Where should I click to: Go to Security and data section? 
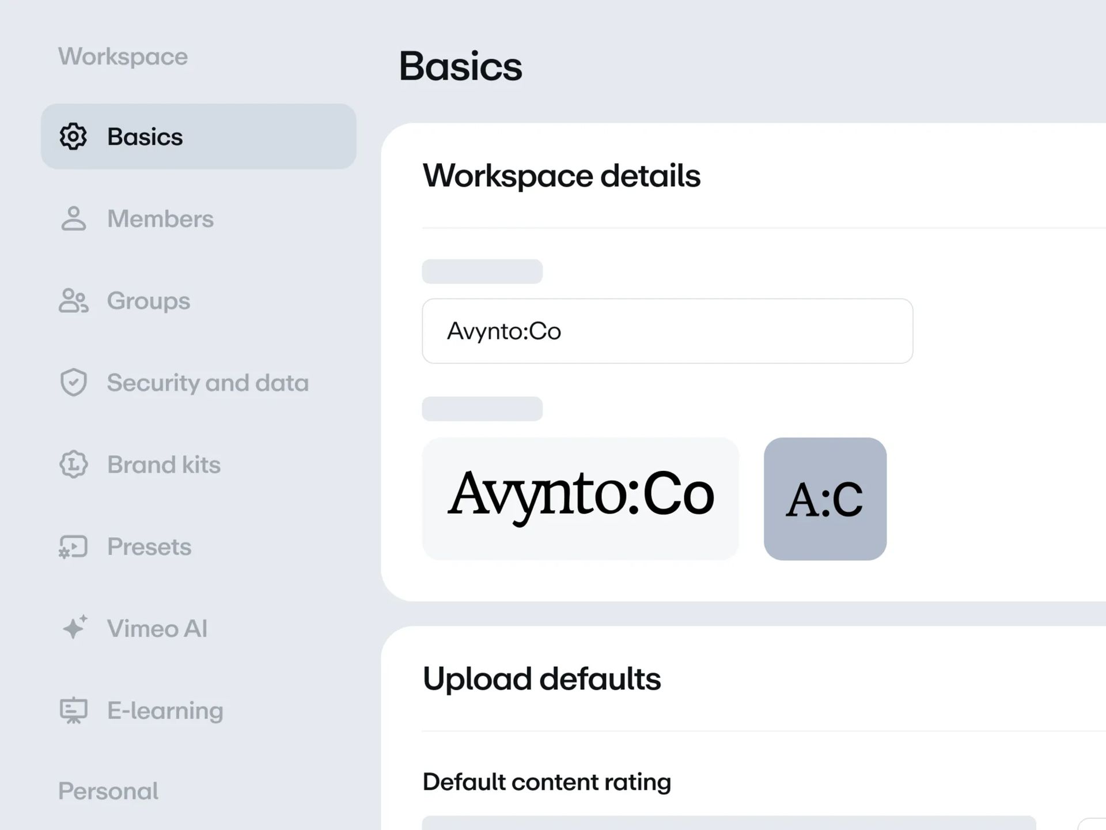tap(207, 383)
